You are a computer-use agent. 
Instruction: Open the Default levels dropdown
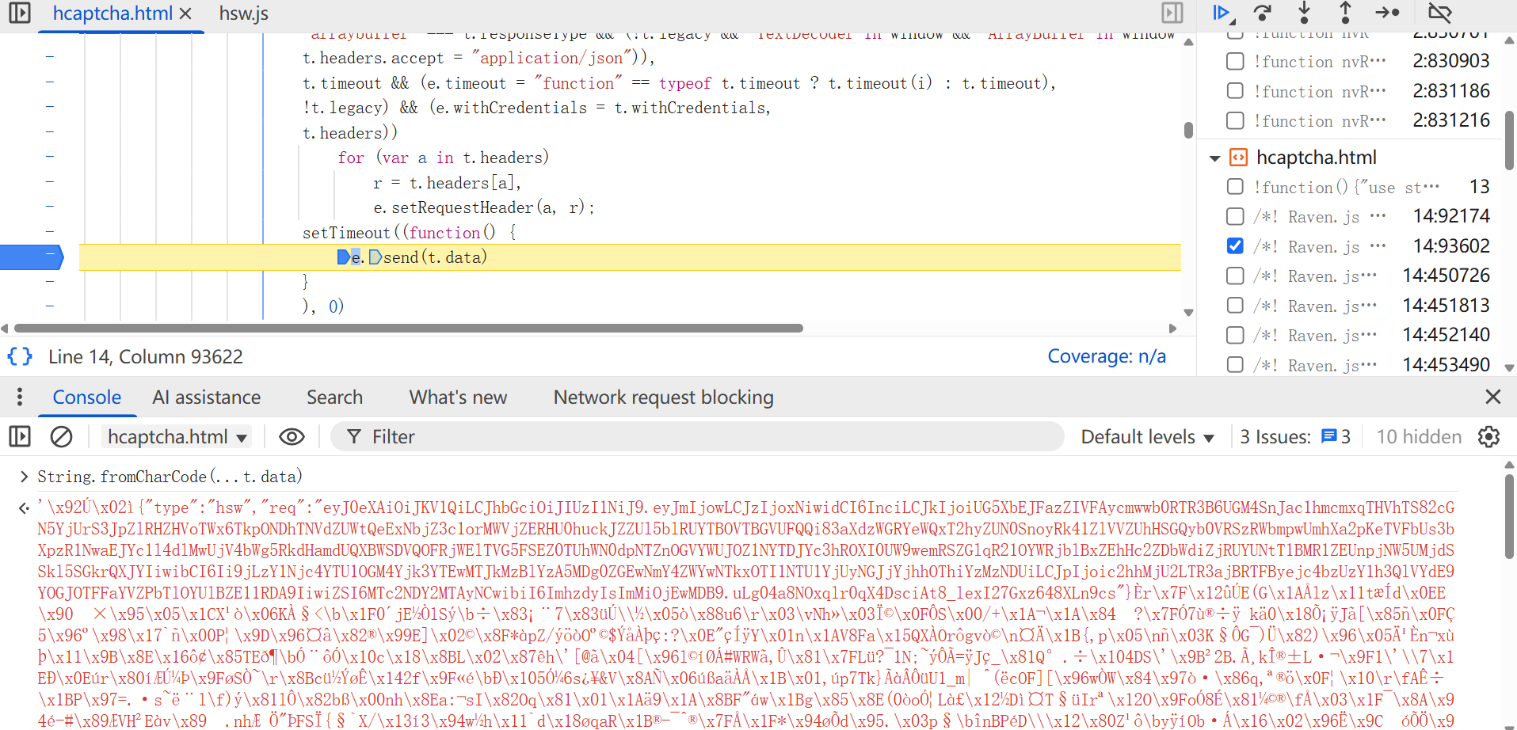pos(1146,437)
